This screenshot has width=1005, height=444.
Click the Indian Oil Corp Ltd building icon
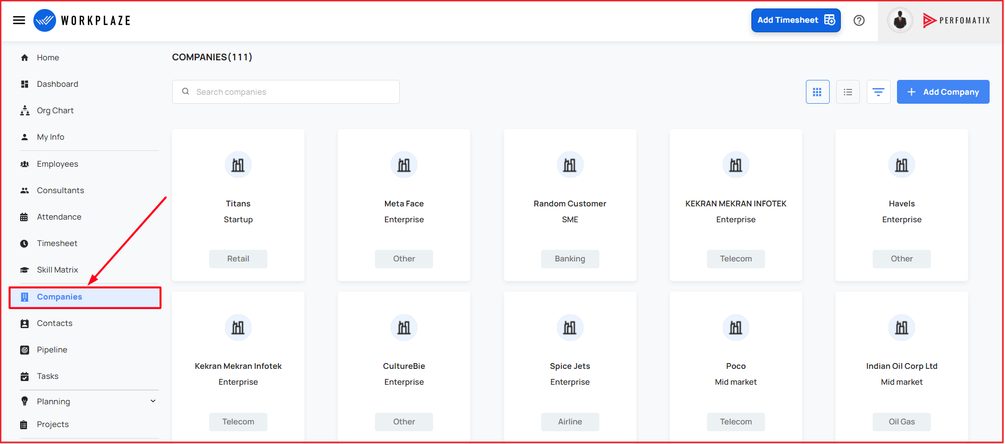[902, 328]
